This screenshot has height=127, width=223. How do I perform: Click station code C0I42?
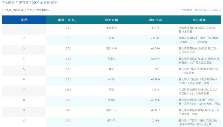click(x=155, y=90)
